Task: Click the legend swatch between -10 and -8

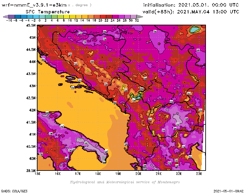Action: tap(12, 17)
